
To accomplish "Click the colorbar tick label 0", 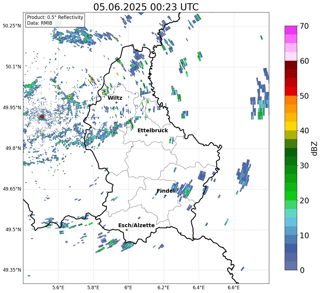I will 302,270.
